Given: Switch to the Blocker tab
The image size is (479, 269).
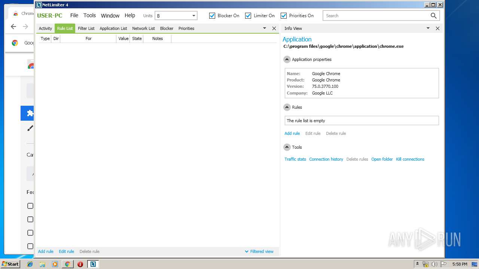Looking at the screenshot, I should pyautogui.click(x=167, y=28).
